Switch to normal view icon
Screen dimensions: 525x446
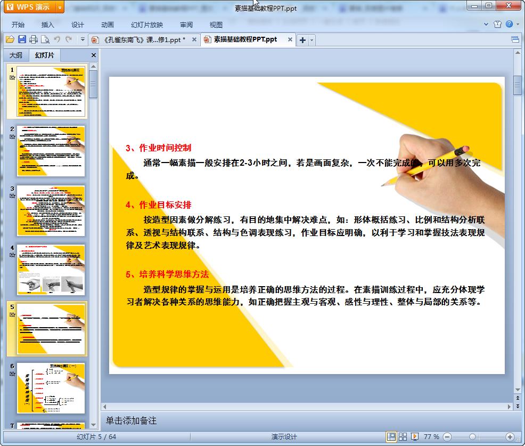coord(391,436)
